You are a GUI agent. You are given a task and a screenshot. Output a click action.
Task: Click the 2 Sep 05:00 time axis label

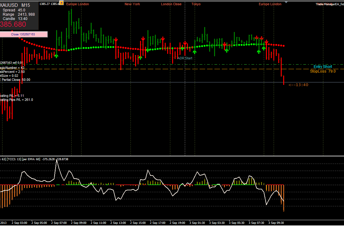coord(39,223)
